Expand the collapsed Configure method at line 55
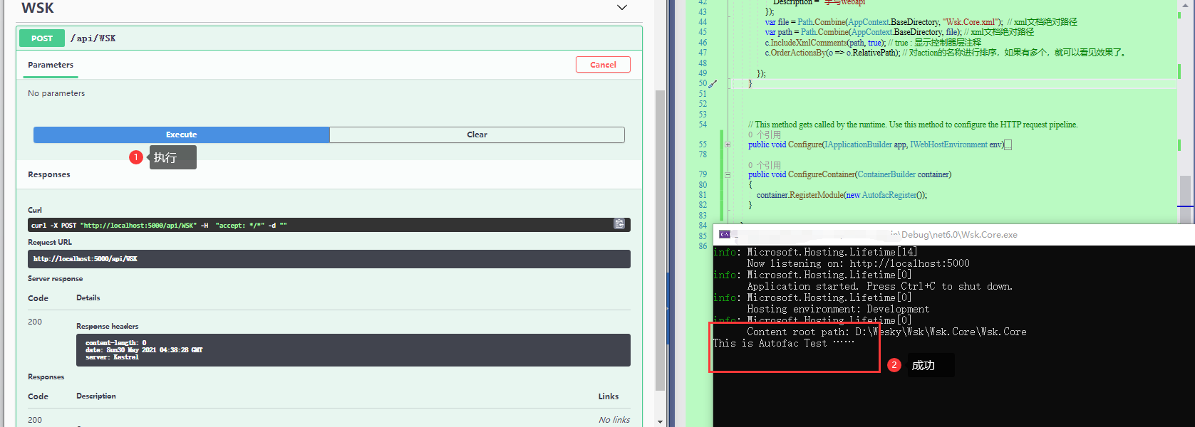Viewport: 1195px width, 427px height. coord(728,144)
